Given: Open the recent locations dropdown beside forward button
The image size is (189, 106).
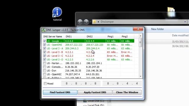Looking at the screenshot, I should point(90,22).
